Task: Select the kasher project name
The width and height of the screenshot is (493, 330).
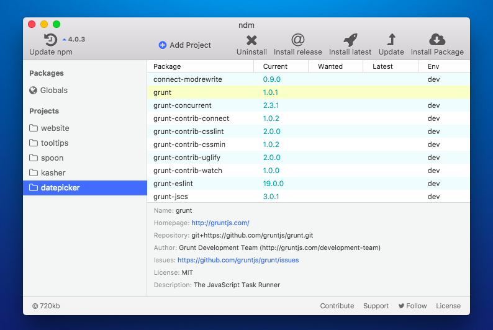Action: 53,172
